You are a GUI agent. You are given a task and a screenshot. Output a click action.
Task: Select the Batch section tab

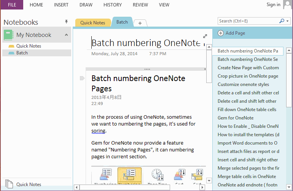pos(122,22)
